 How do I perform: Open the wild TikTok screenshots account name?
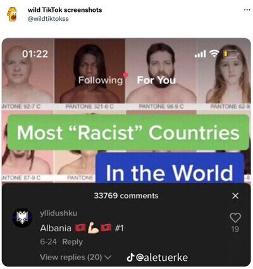pos(65,10)
